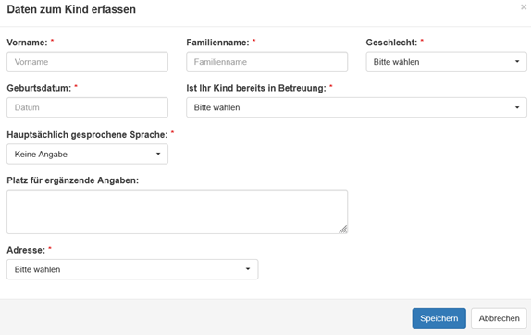The image size is (531, 335).
Task: Click the ergänzende Angaben text area
Action: [177, 212]
